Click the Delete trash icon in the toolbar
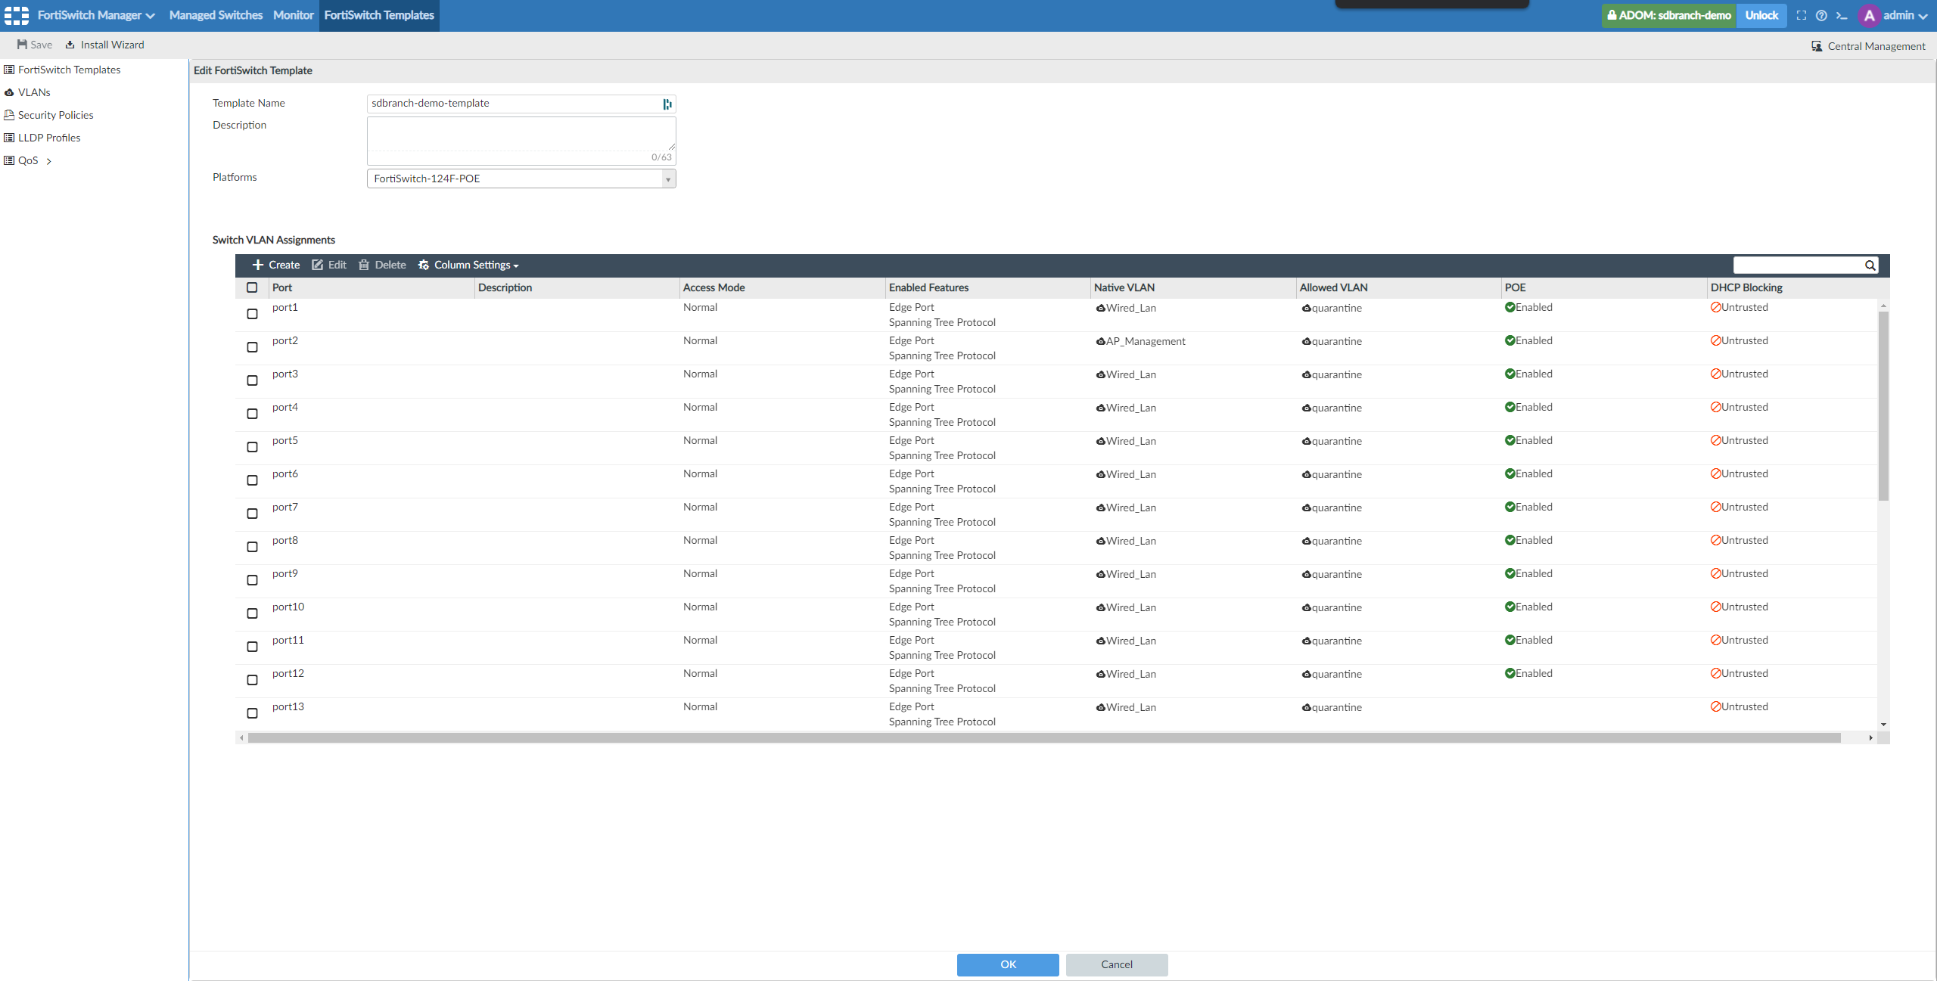 [364, 265]
